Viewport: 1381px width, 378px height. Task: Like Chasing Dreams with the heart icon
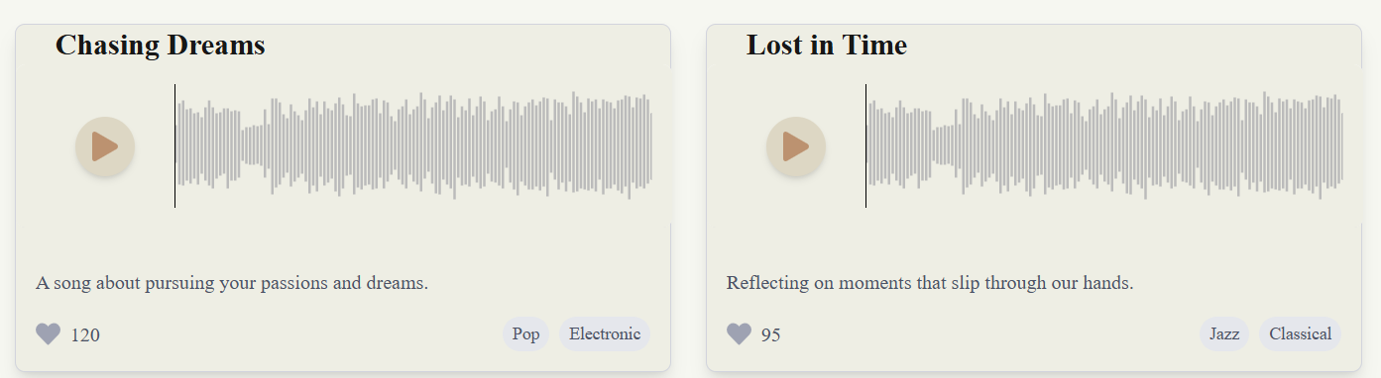48,334
